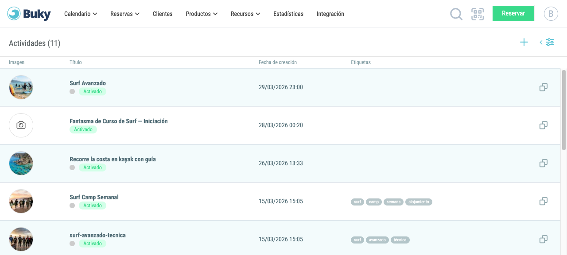Viewport: 567px width, 255px height.
Task: Click the Actividades (11) heading
Action: [35, 43]
